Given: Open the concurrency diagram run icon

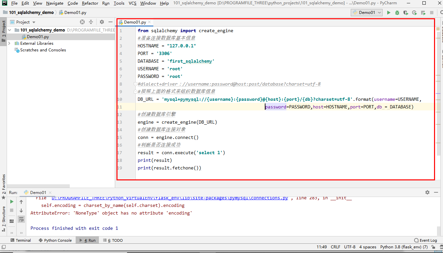Looking at the screenshot, I should tap(423, 13).
